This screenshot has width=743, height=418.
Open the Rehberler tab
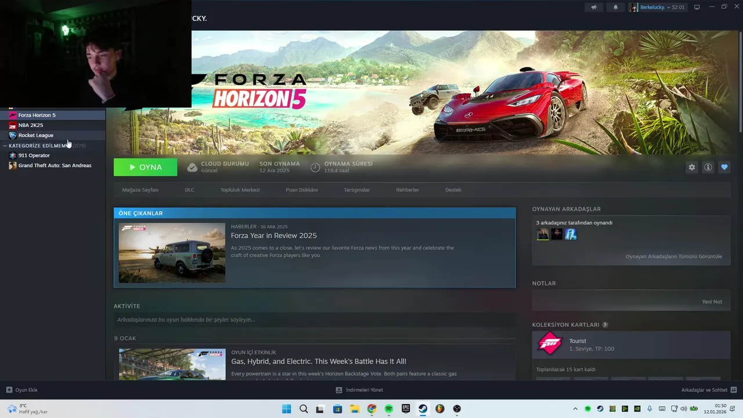pyautogui.click(x=407, y=190)
